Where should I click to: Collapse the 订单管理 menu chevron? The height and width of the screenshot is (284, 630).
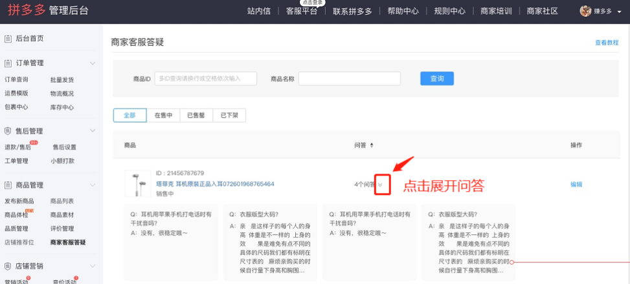coord(93,63)
